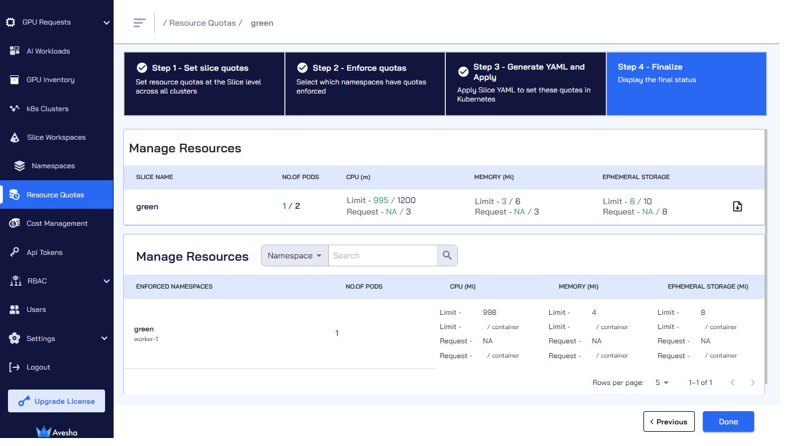Click the Previous button

pyautogui.click(x=669, y=421)
